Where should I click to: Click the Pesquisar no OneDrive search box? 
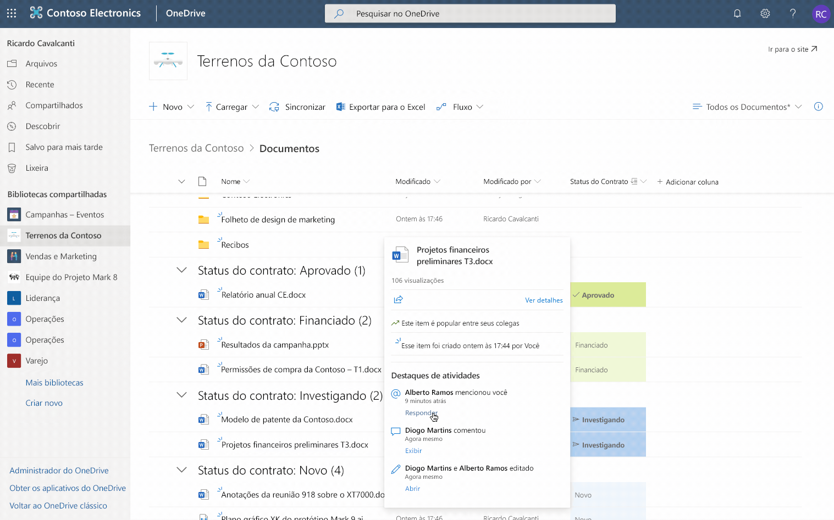(x=470, y=13)
